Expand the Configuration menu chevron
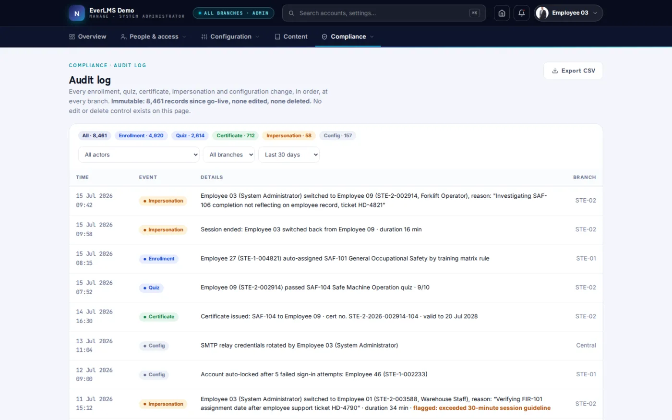 [257, 36]
